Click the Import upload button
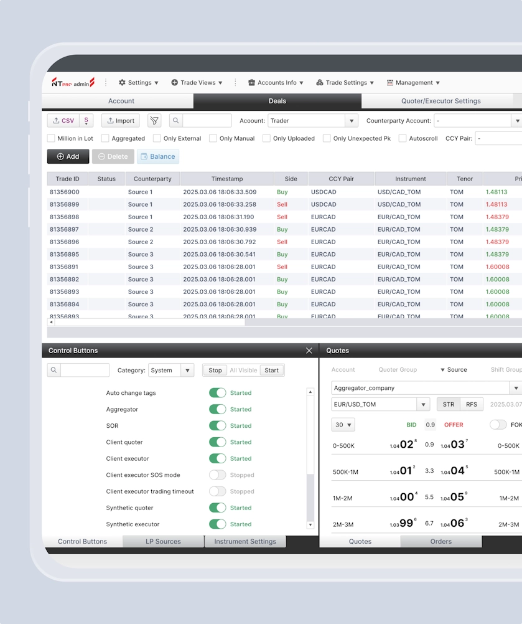The height and width of the screenshot is (624, 522). point(121,121)
